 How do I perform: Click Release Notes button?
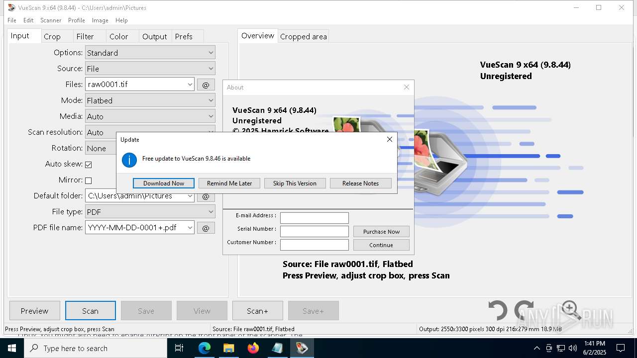[x=360, y=183]
